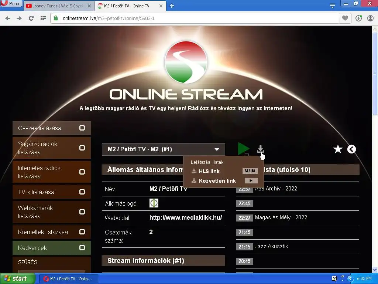The height and width of the screenshot is (284, 378).
Task: Close the Looney Tunes tab
Action: [x=89, y=6]
